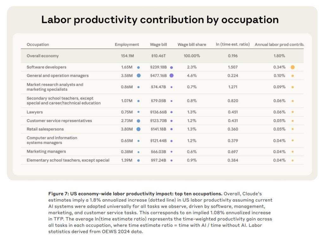Click the Wage bill column header
The image size is (324, 238).
tap(158, 45)
